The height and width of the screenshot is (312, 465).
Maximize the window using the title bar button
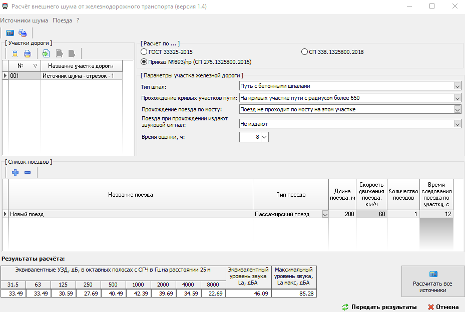pyautogui.click(x=432, y=6)
